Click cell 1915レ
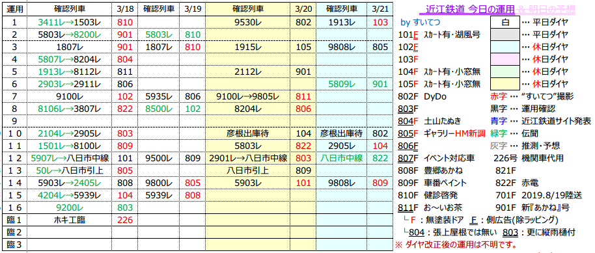This screenshot has height=253, width=595. (247, 47)
